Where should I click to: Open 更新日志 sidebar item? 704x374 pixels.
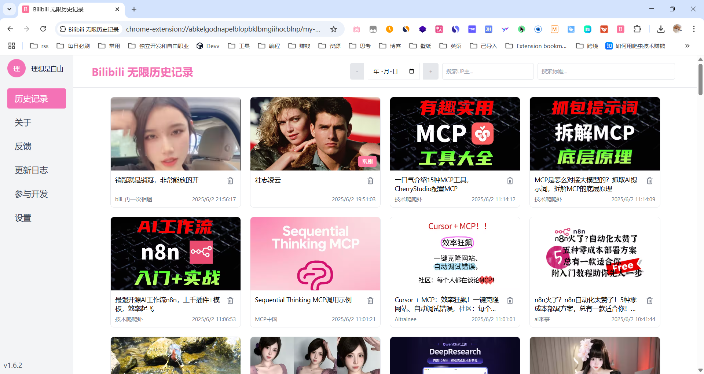tap(31, 170)
